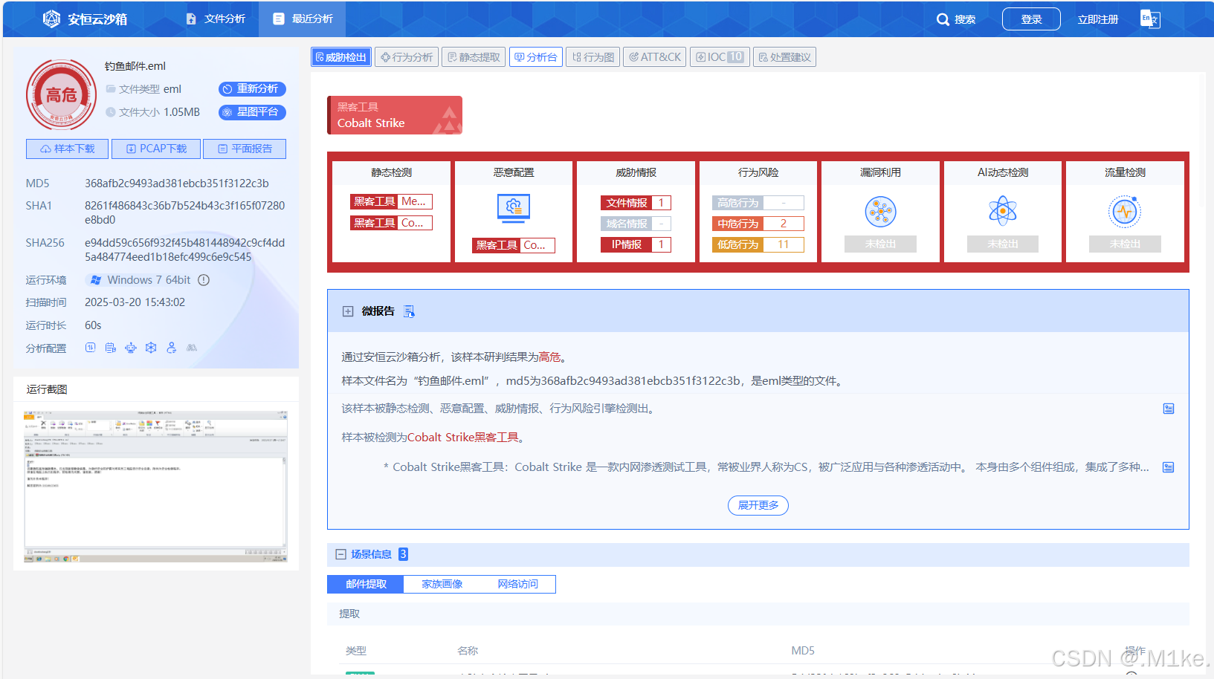
Task: Click the 高危 risk stamp
Action: coord(61,94)
